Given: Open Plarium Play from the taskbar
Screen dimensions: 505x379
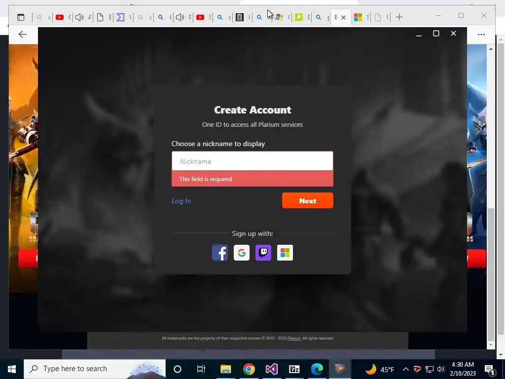Looking at the screenshot, I should coord(340,369).
